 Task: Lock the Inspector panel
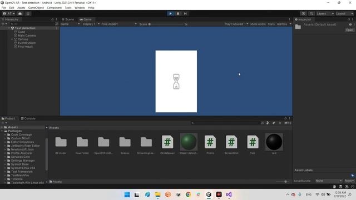349,19
